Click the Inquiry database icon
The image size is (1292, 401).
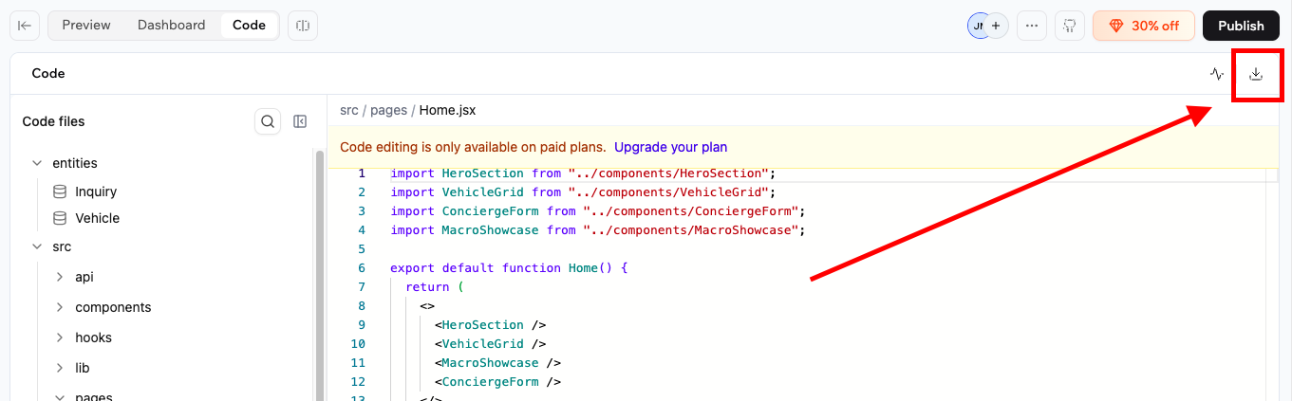[59, 191]
